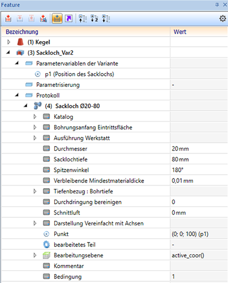Click the gear icon beside bearbeitetes Teil
The width and height of the screenshot is (228, 283).
tap(46, 244)
